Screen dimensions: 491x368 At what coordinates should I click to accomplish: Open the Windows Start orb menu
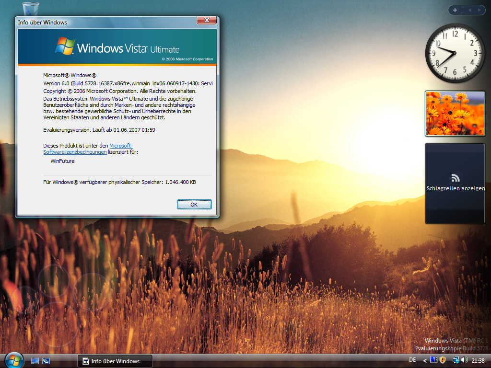click(x=13, y=360)
